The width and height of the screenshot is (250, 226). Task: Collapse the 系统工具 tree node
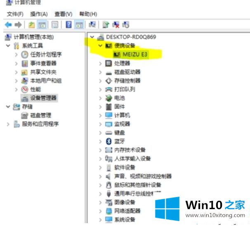(x=8, y=46)
